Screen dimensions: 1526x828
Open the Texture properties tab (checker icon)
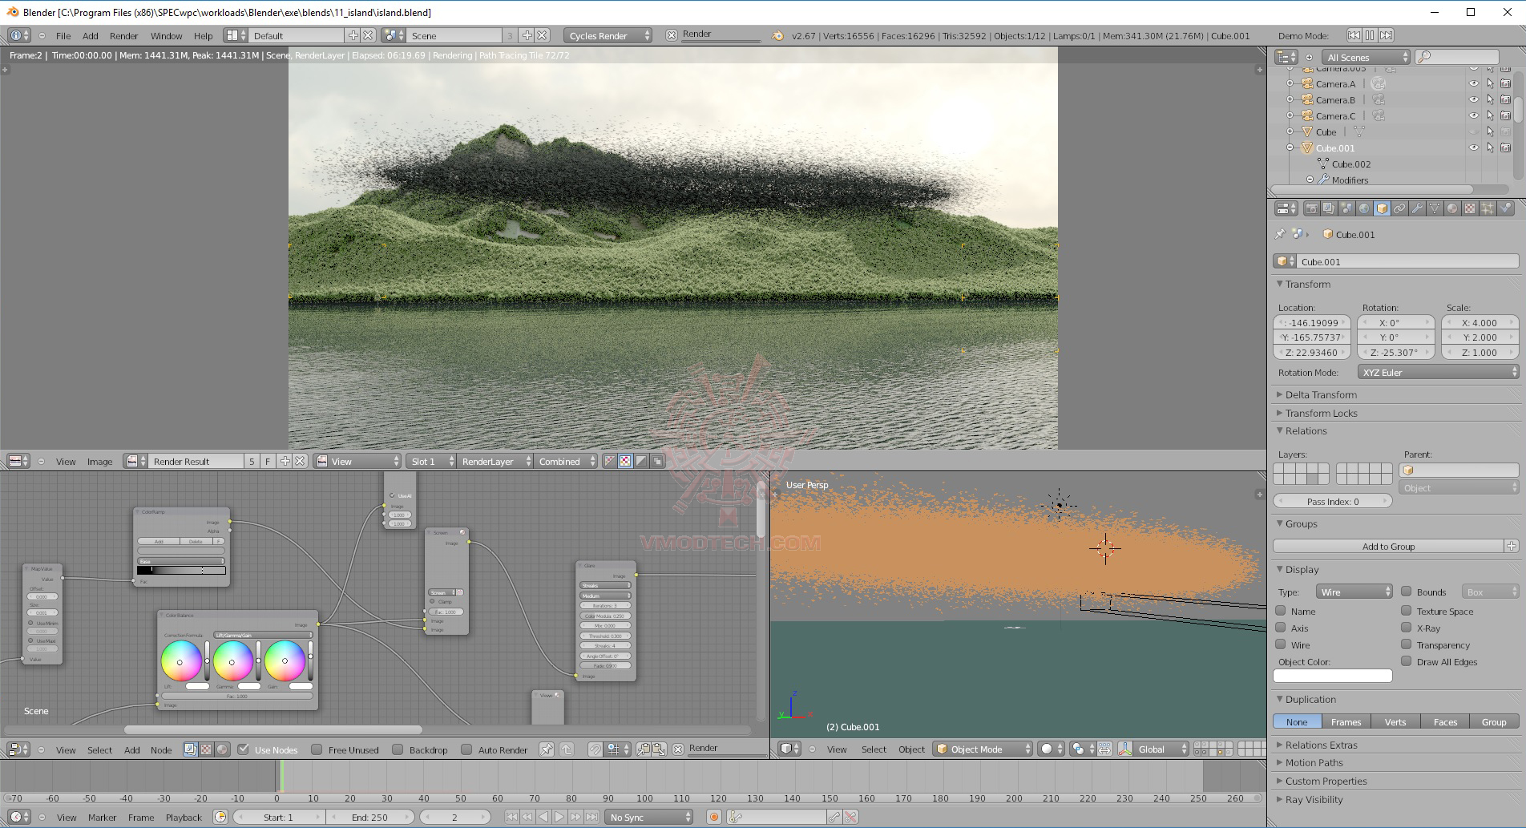(x=1470, y=209)
